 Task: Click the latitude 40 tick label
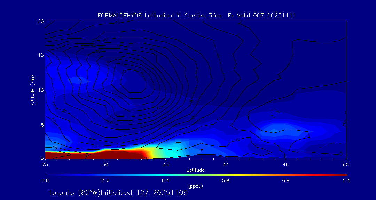[226, 164]
